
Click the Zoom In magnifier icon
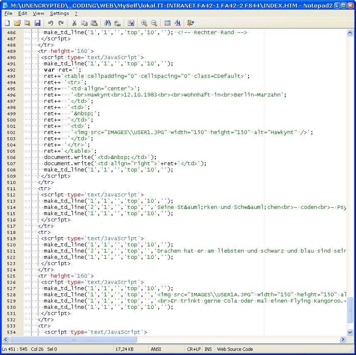(x=144, y=23)
